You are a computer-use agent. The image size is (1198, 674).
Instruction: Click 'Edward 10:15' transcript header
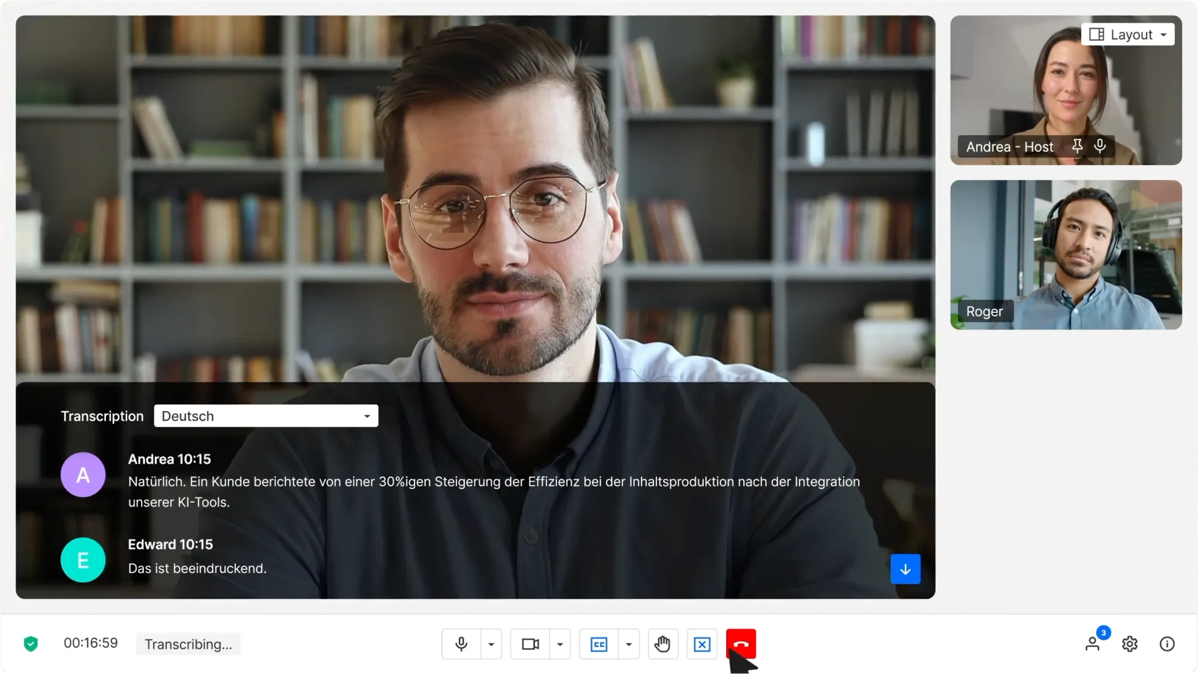click(171, 544)
